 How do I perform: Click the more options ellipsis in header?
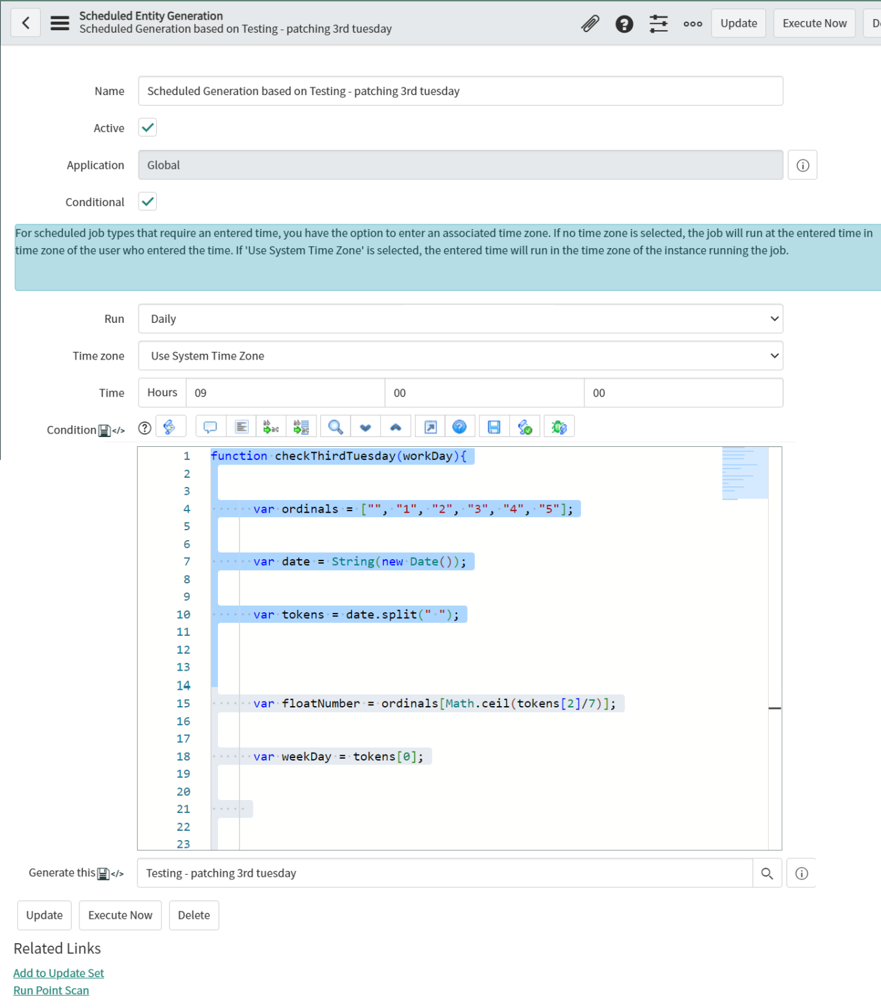pos(693,23)
